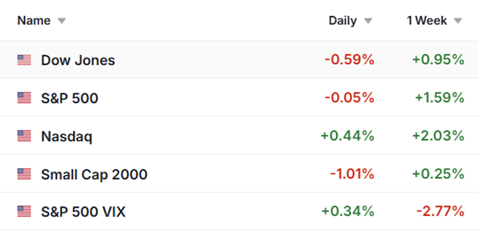This screenshot has height=235, width=478.
Task: Open the Dow Jones index link
Action: 78,60
